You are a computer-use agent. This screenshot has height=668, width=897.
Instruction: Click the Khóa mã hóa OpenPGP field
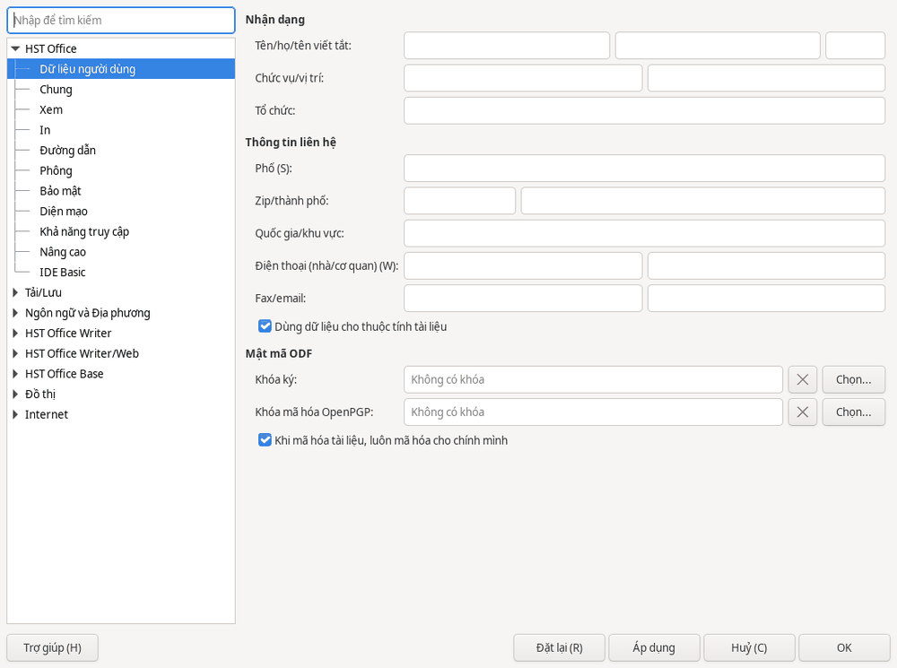pyautogui.click(x=593, y=412)
